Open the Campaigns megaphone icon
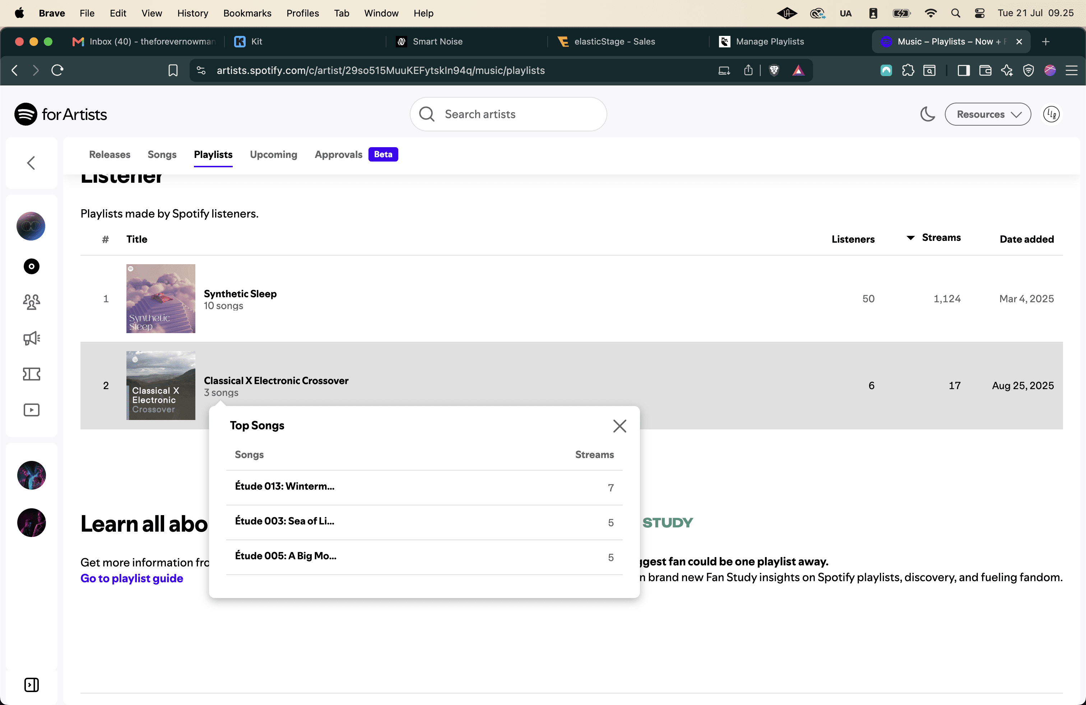 (32, 338)
